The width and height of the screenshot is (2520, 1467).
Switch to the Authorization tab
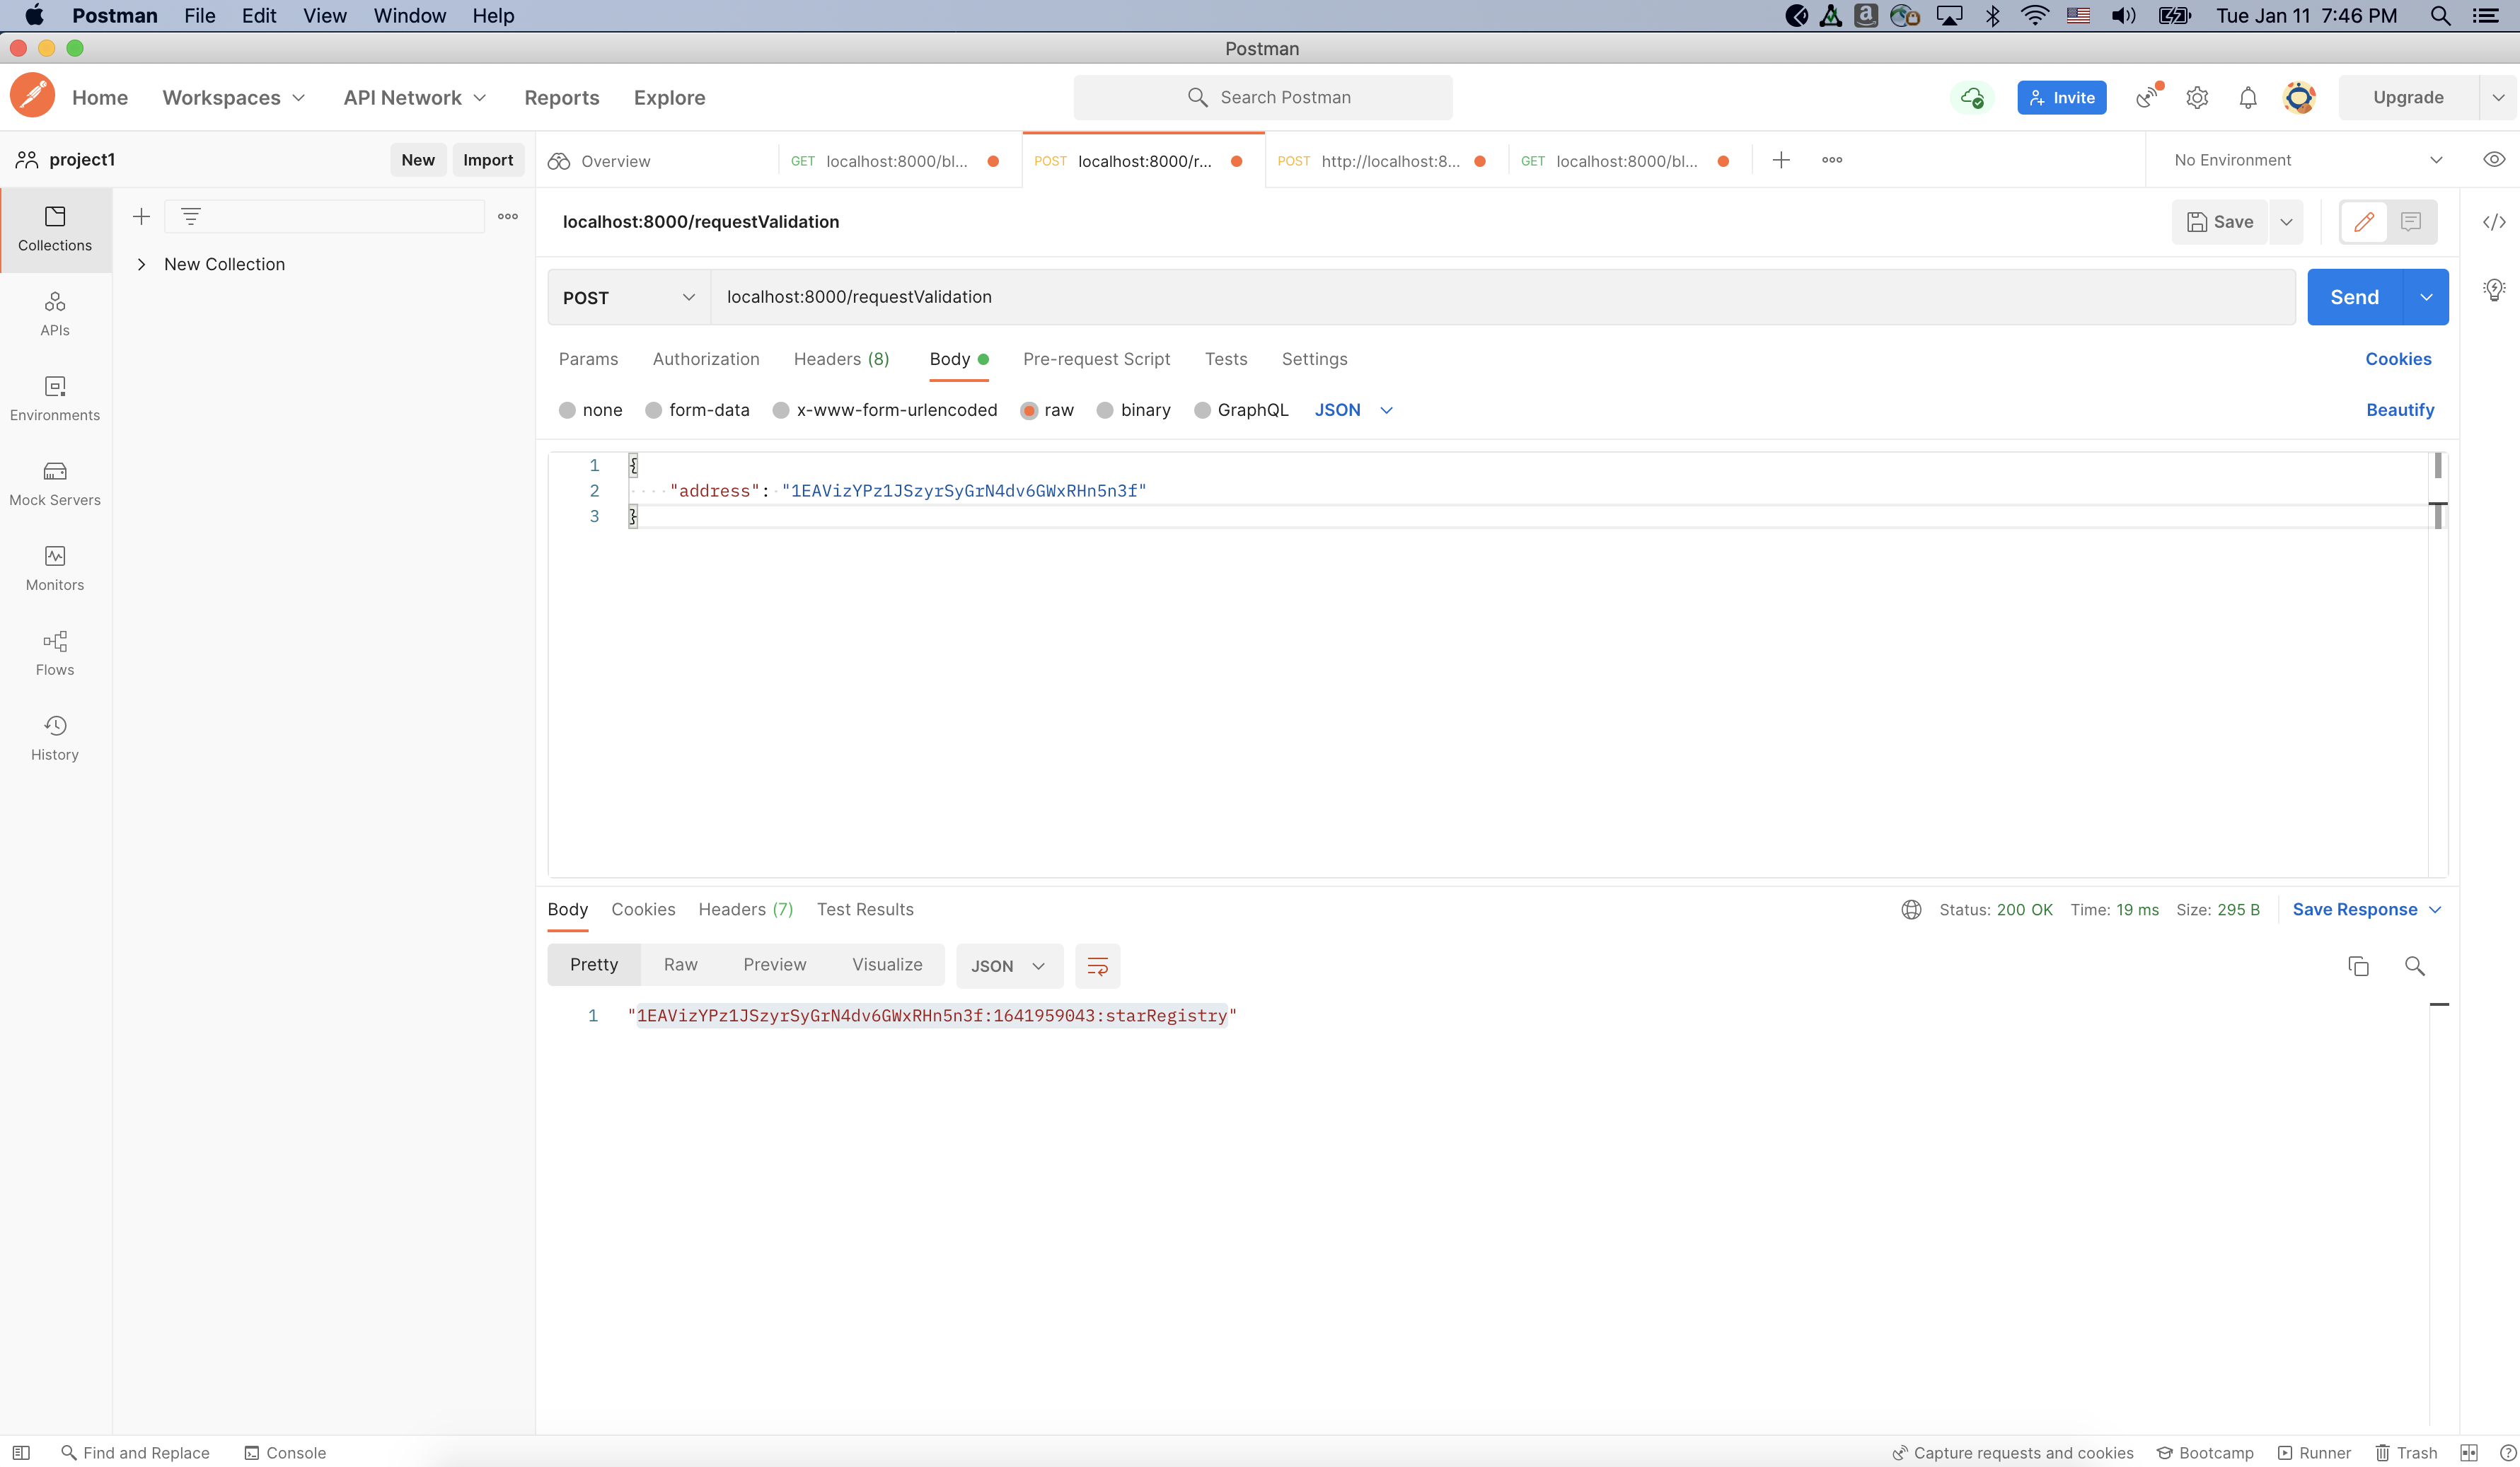(706, 359)
